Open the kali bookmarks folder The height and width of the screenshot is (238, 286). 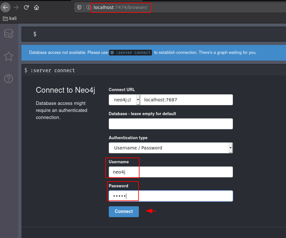[10, 18]
